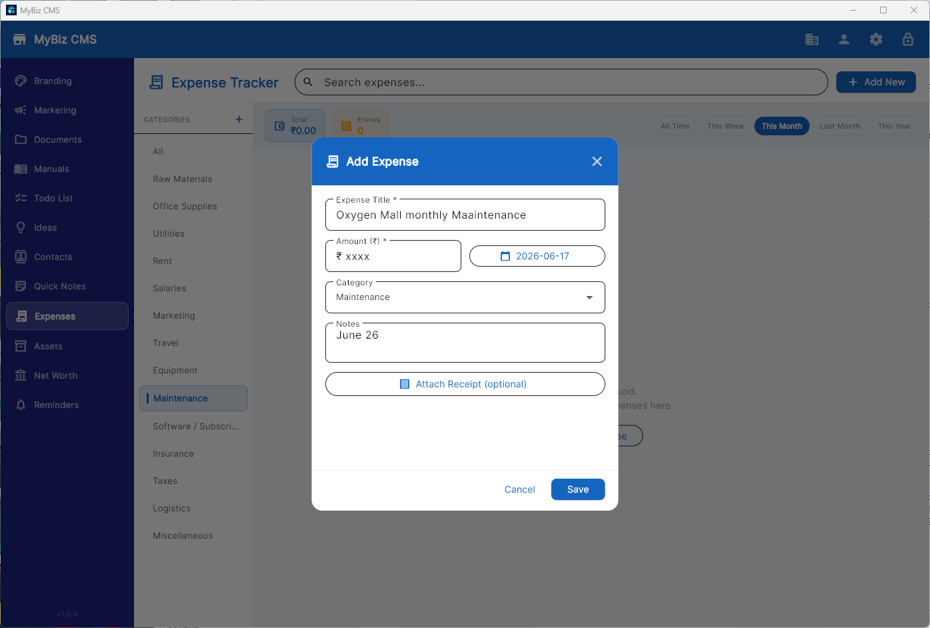Viewport: 930px width, 628px height.
Task: Click the Manuals book icon in sidebar
Action: click(21, 169)
